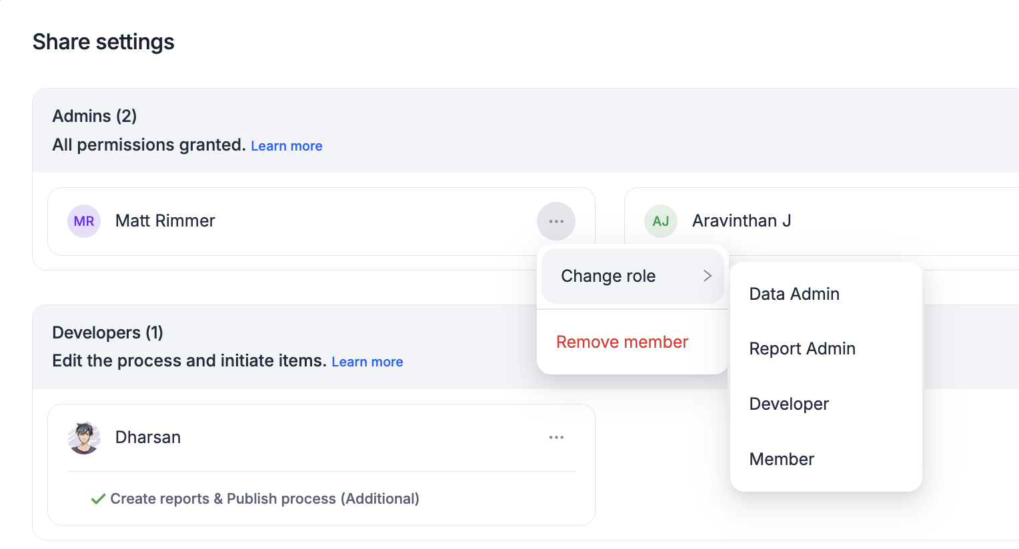1019x549 pixels.
Task: Click the green checkmark beside Create reports
Action: pyautogui.click(x=98, y=499)
